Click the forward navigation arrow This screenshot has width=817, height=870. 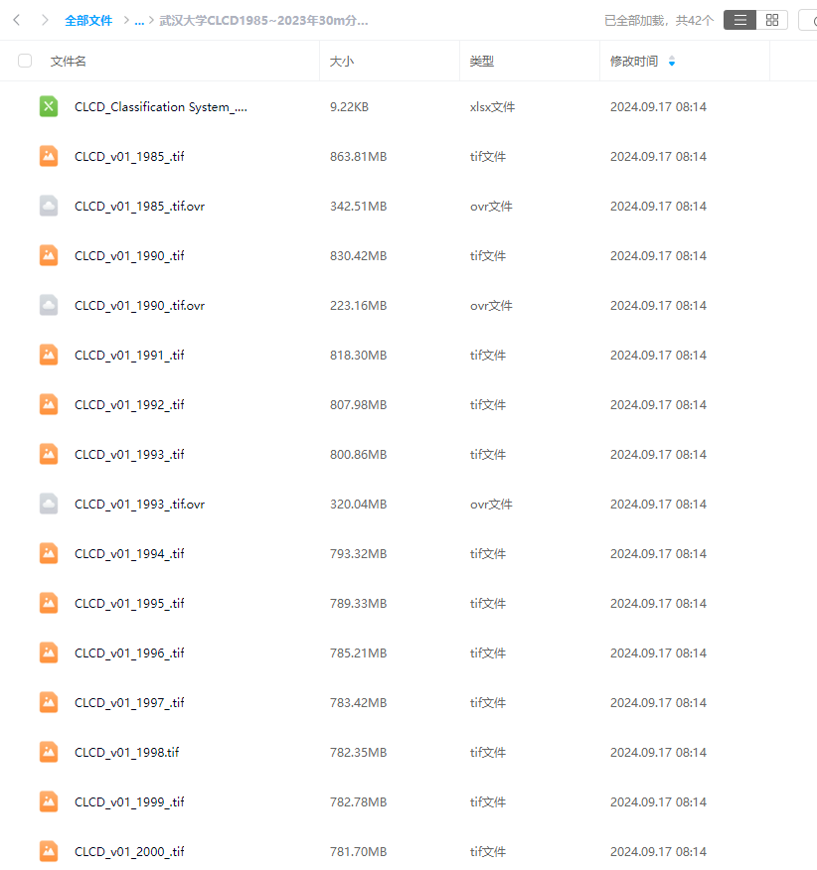(x=45, y=20)
